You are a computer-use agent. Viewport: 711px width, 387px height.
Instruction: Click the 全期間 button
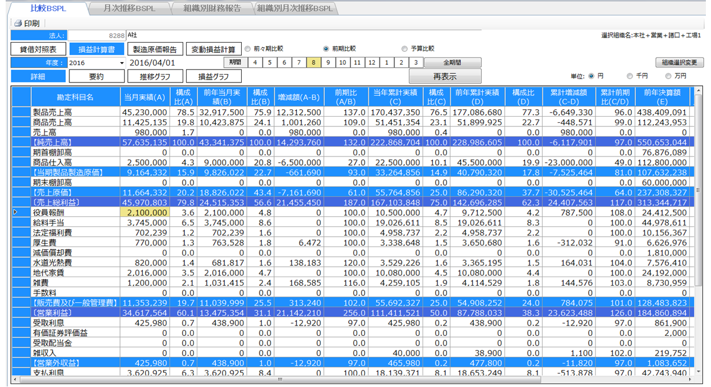tap(452, 63)
